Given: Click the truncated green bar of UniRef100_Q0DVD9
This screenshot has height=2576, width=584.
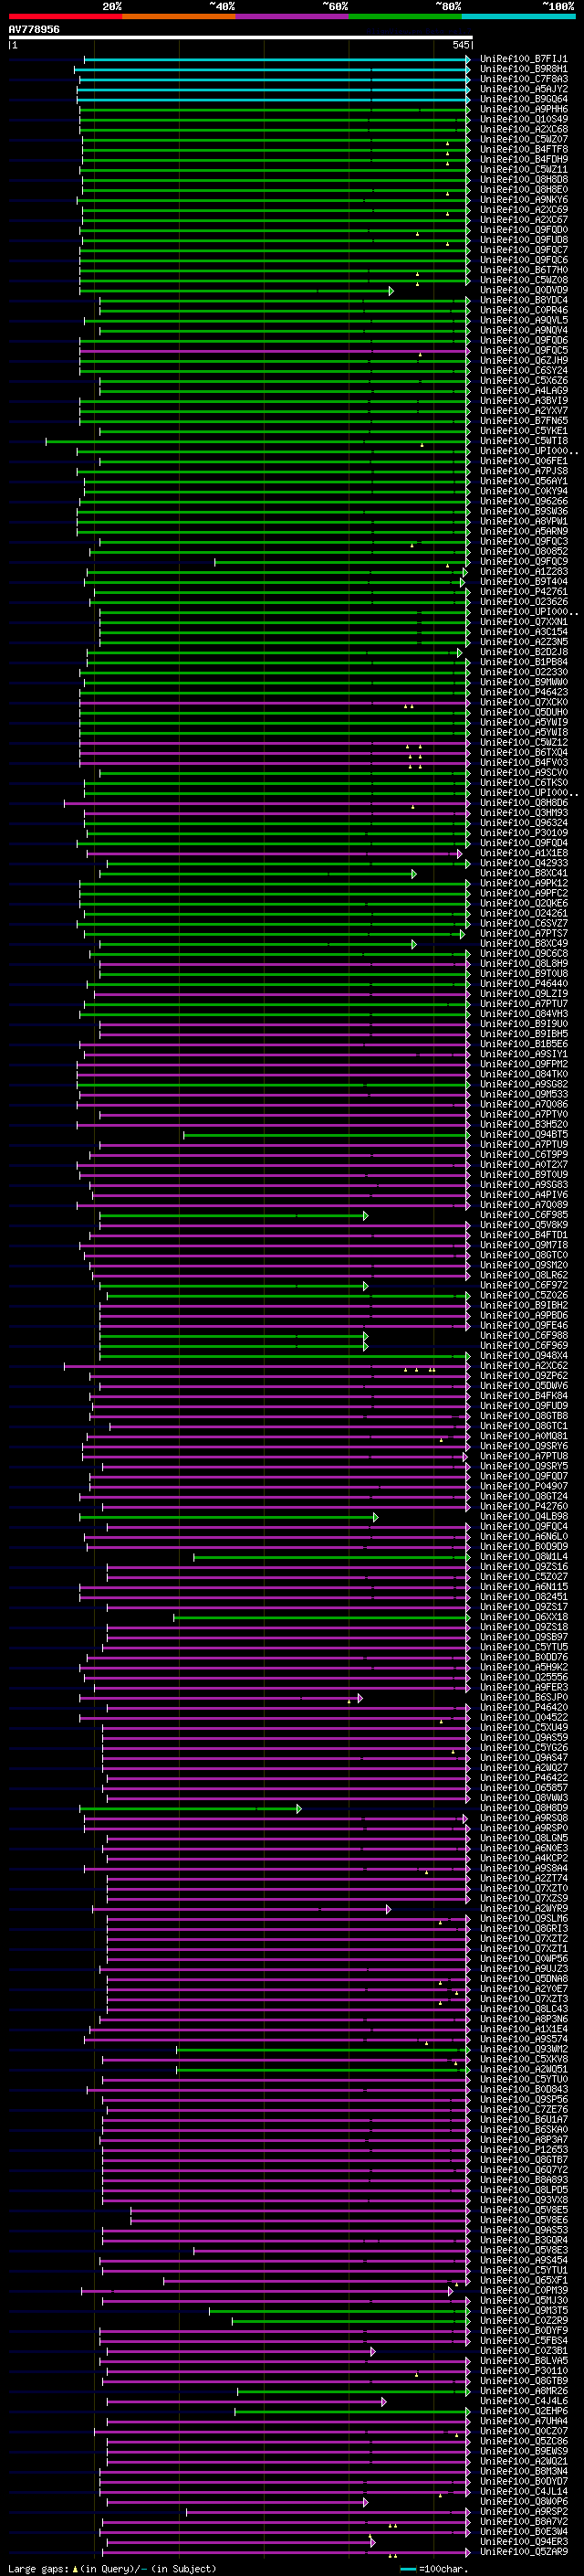Looking at the screenshot, I should (235, 291).
